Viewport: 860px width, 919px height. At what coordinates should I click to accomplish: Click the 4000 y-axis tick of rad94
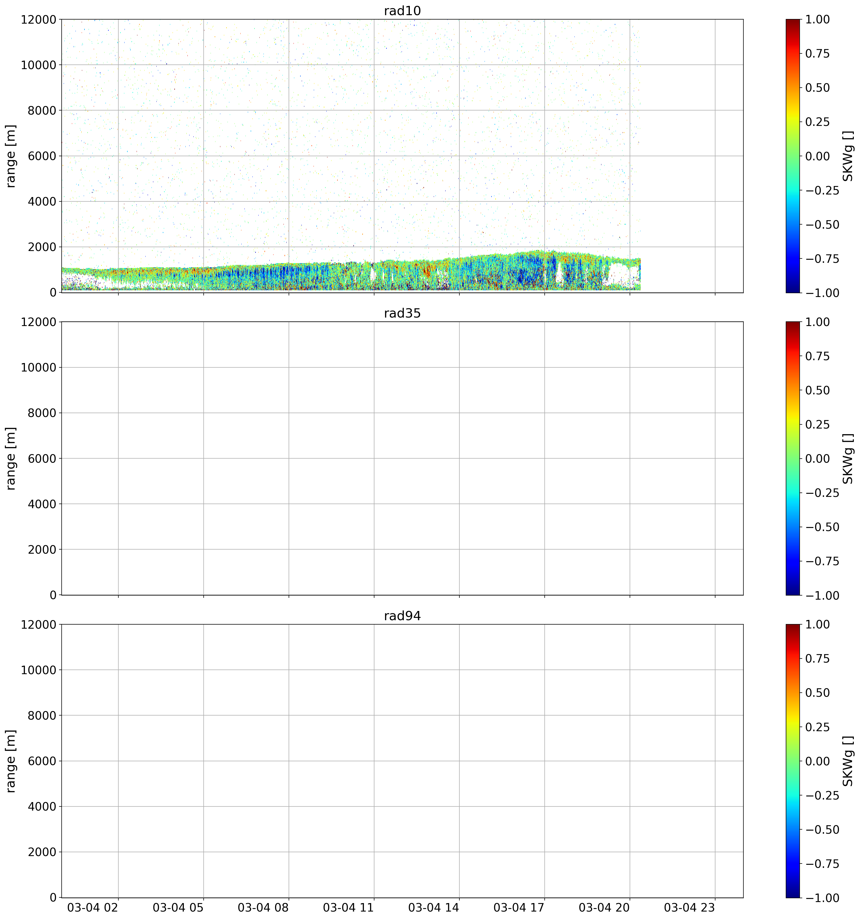(x=42, y=807)
